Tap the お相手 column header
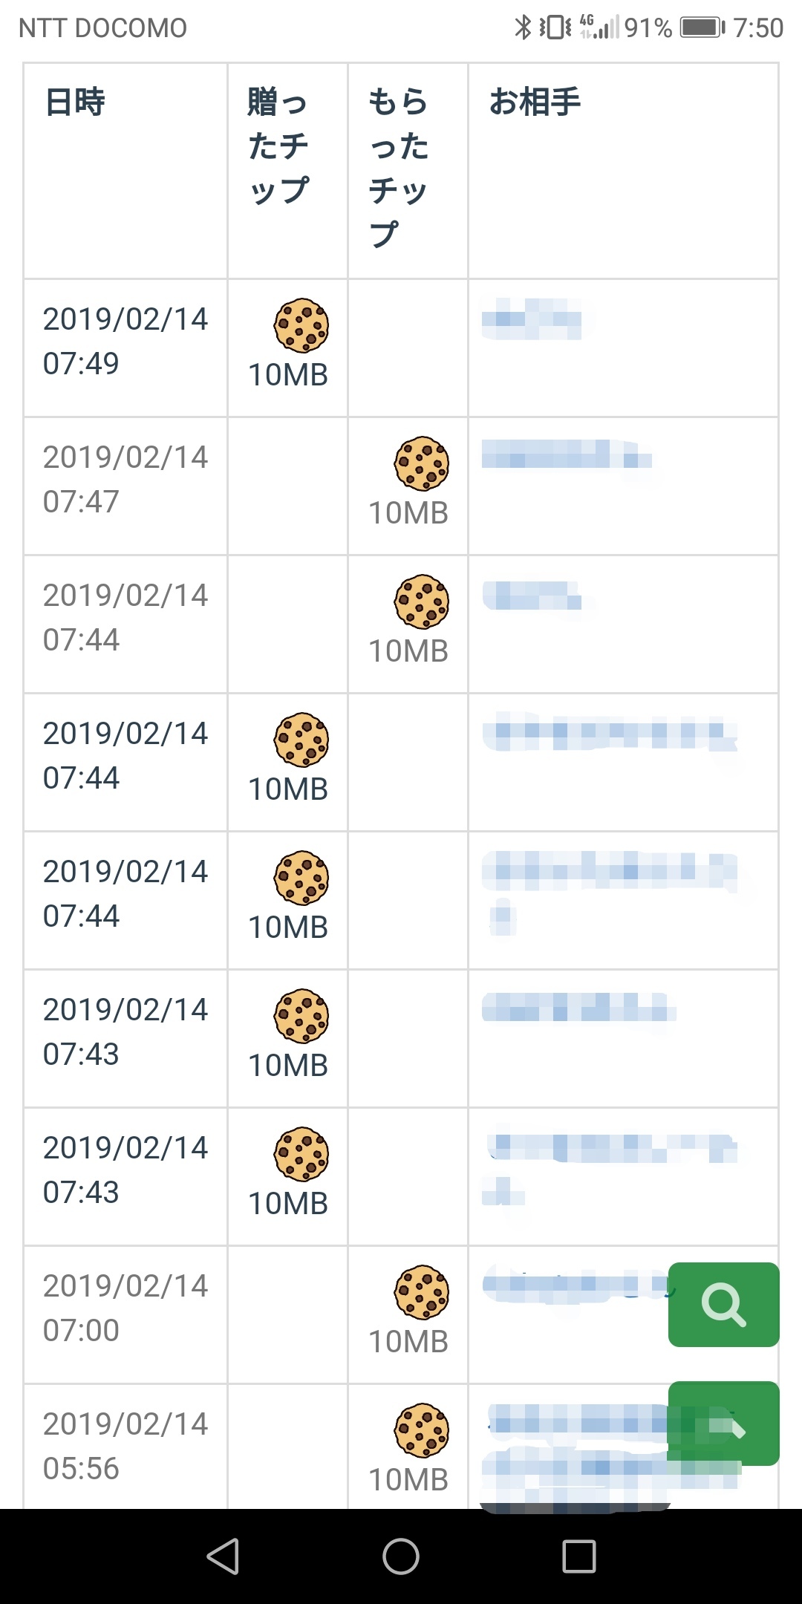The height and width of the screenshot is (1604, 802). point(535,102)
